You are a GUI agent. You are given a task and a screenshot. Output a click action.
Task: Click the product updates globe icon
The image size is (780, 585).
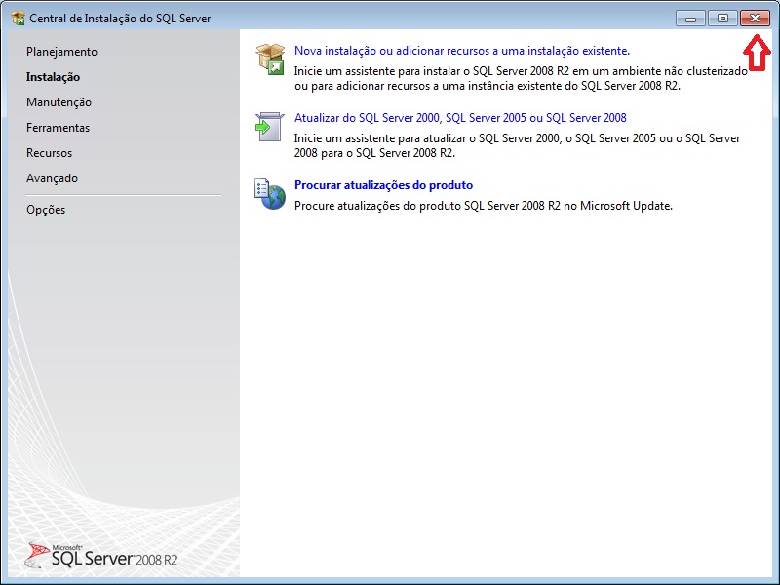click(x=270, y=194)
